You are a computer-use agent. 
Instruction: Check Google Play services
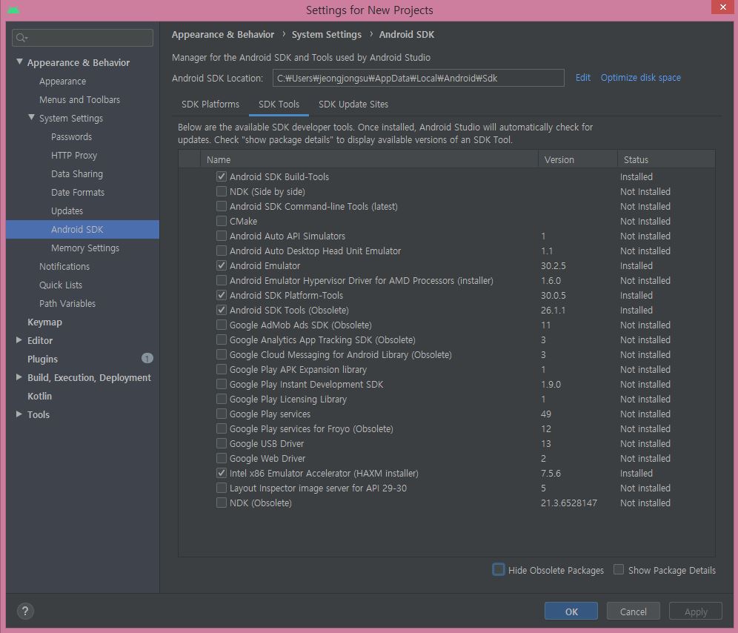pyautogui.click(x=222, y=414)
